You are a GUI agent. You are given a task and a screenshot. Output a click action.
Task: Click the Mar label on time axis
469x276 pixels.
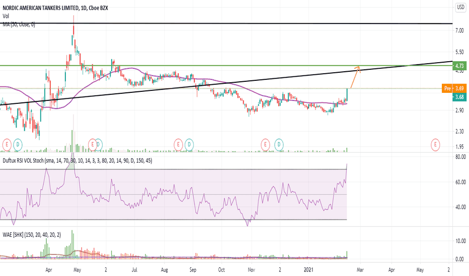point(360,270)
